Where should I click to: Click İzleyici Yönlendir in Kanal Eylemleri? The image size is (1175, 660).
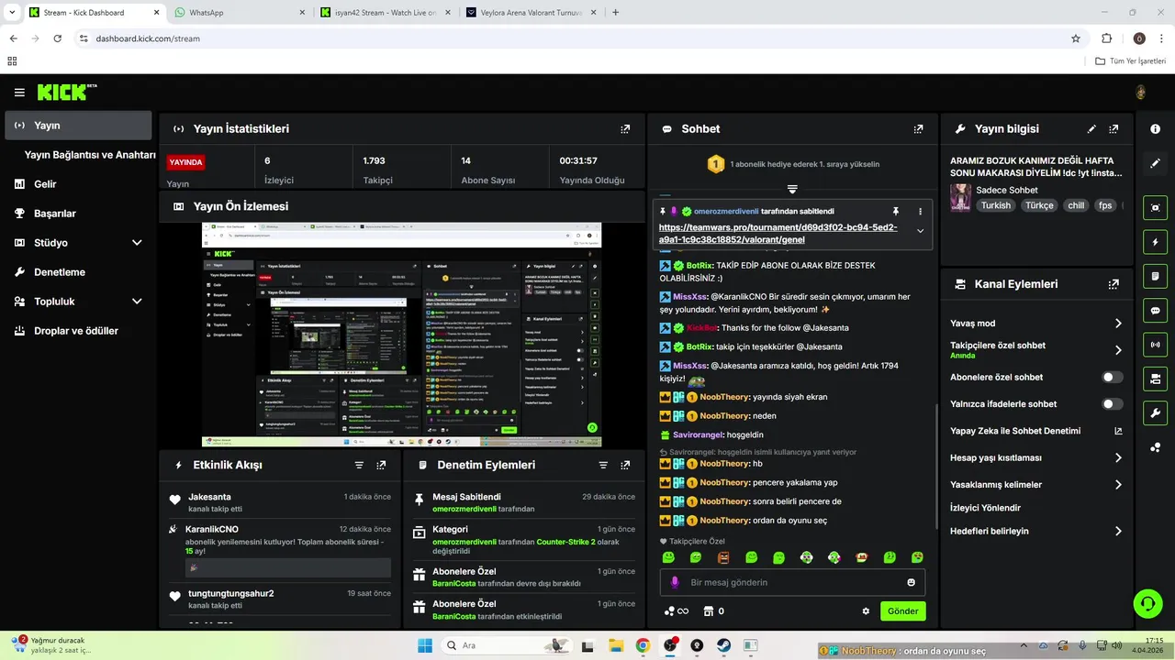[x=985, y=508]
